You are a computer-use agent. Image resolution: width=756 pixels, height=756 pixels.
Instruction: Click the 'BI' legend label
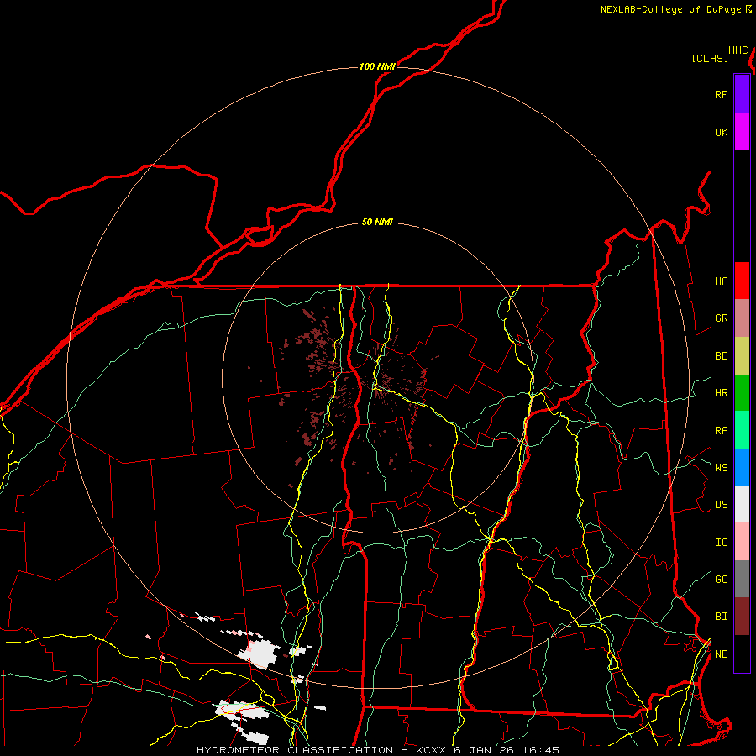click(x=721, y=617)
